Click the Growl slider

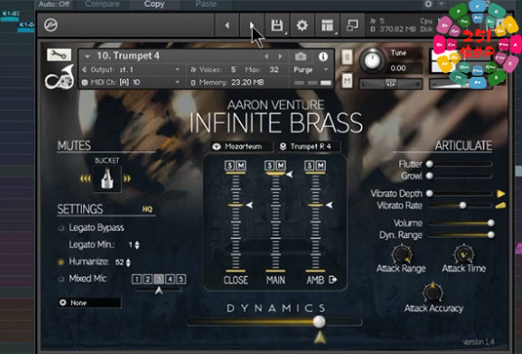coord(460,176)
